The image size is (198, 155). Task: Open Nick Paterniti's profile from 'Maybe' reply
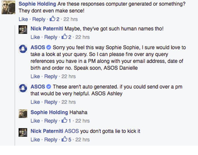47,29
